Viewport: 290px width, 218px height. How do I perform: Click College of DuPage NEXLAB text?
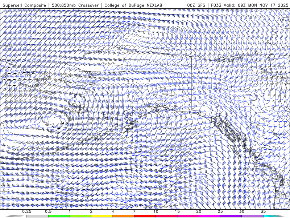[133, 5]
